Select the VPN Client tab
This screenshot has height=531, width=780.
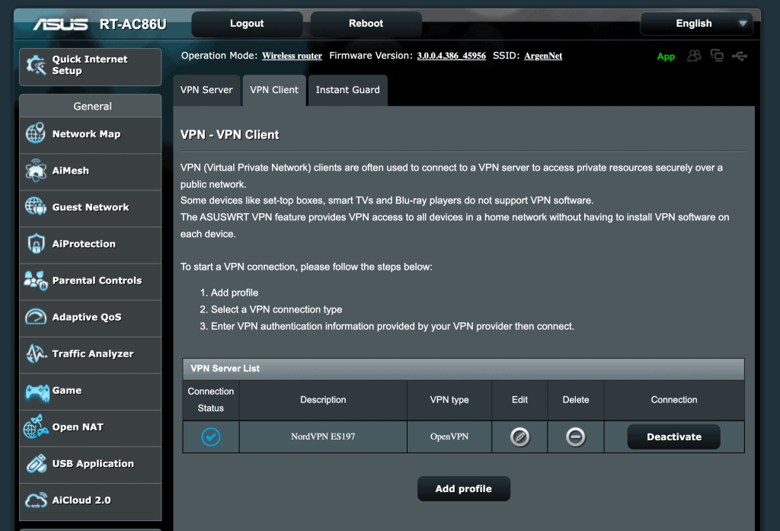pos(274,90)
